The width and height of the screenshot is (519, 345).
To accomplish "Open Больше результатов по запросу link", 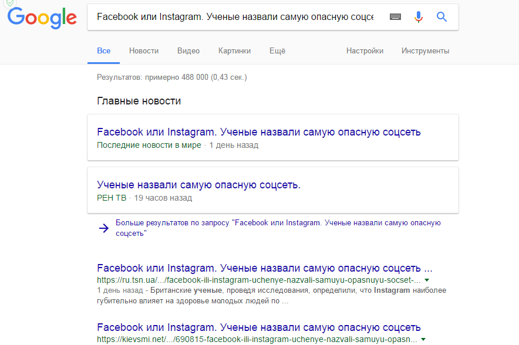I will (x=278, y=228).
